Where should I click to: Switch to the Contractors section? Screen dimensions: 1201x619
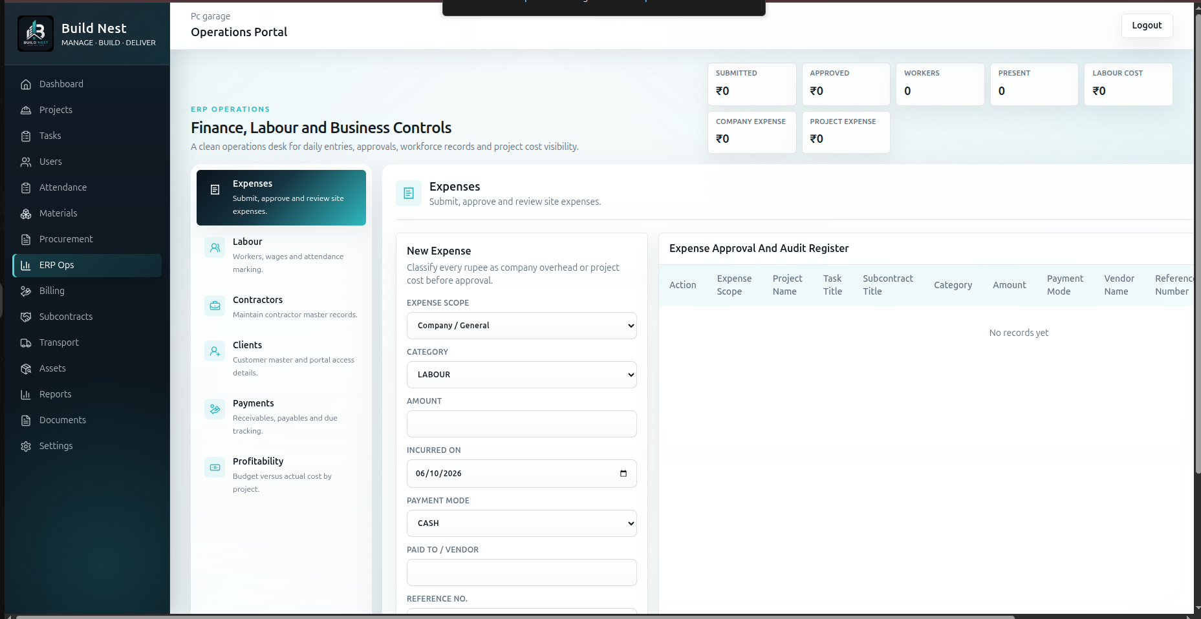click(281, 307)
